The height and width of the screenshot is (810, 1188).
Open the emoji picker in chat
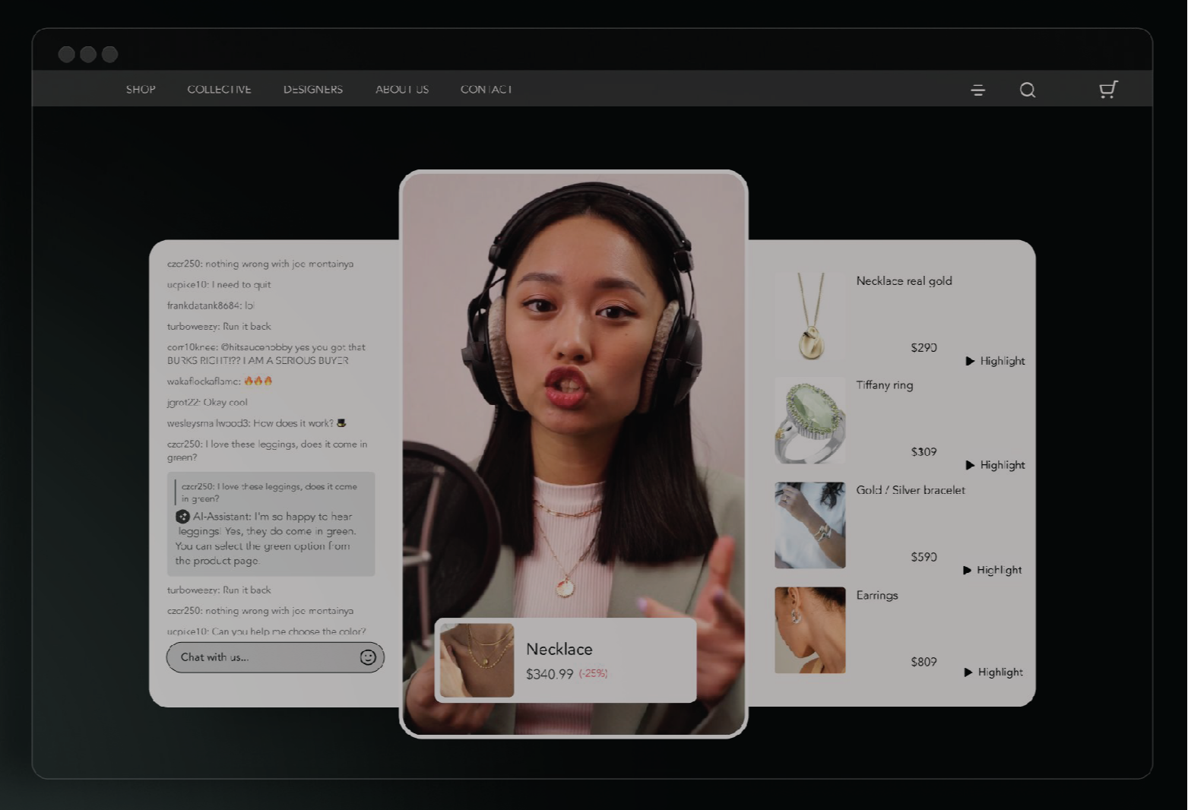coord(368,657)
